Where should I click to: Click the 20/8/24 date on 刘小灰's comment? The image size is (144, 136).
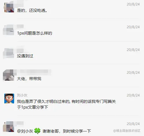(x=133, y=95)
